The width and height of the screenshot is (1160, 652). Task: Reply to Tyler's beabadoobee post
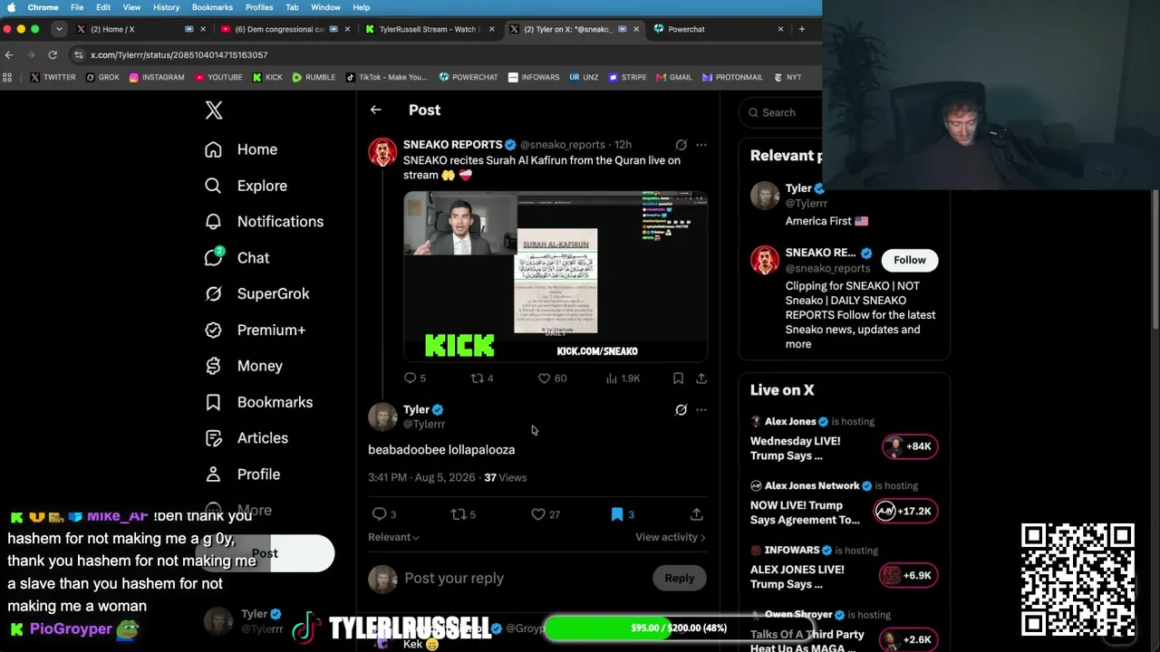tap(383, 514)
